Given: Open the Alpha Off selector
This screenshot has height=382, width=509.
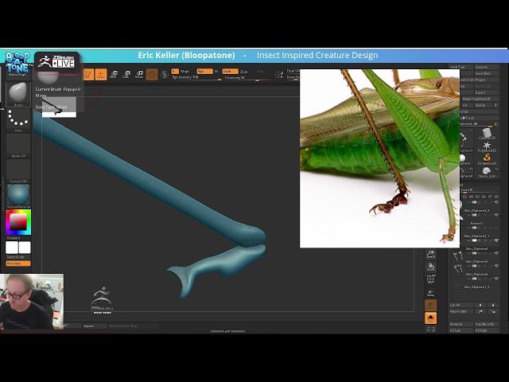Looking at the screenshot, I should click(18, 146).
